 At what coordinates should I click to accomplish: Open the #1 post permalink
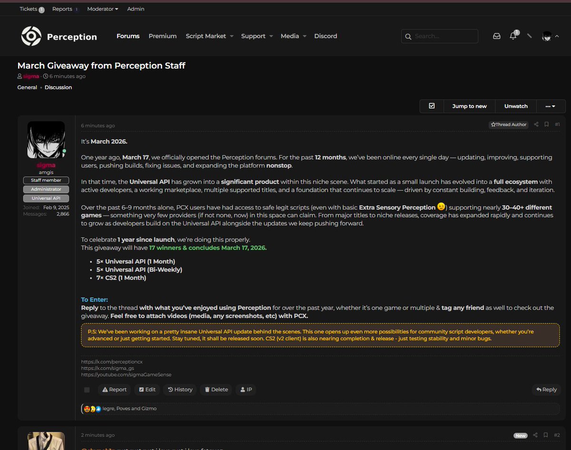(557, 124)
